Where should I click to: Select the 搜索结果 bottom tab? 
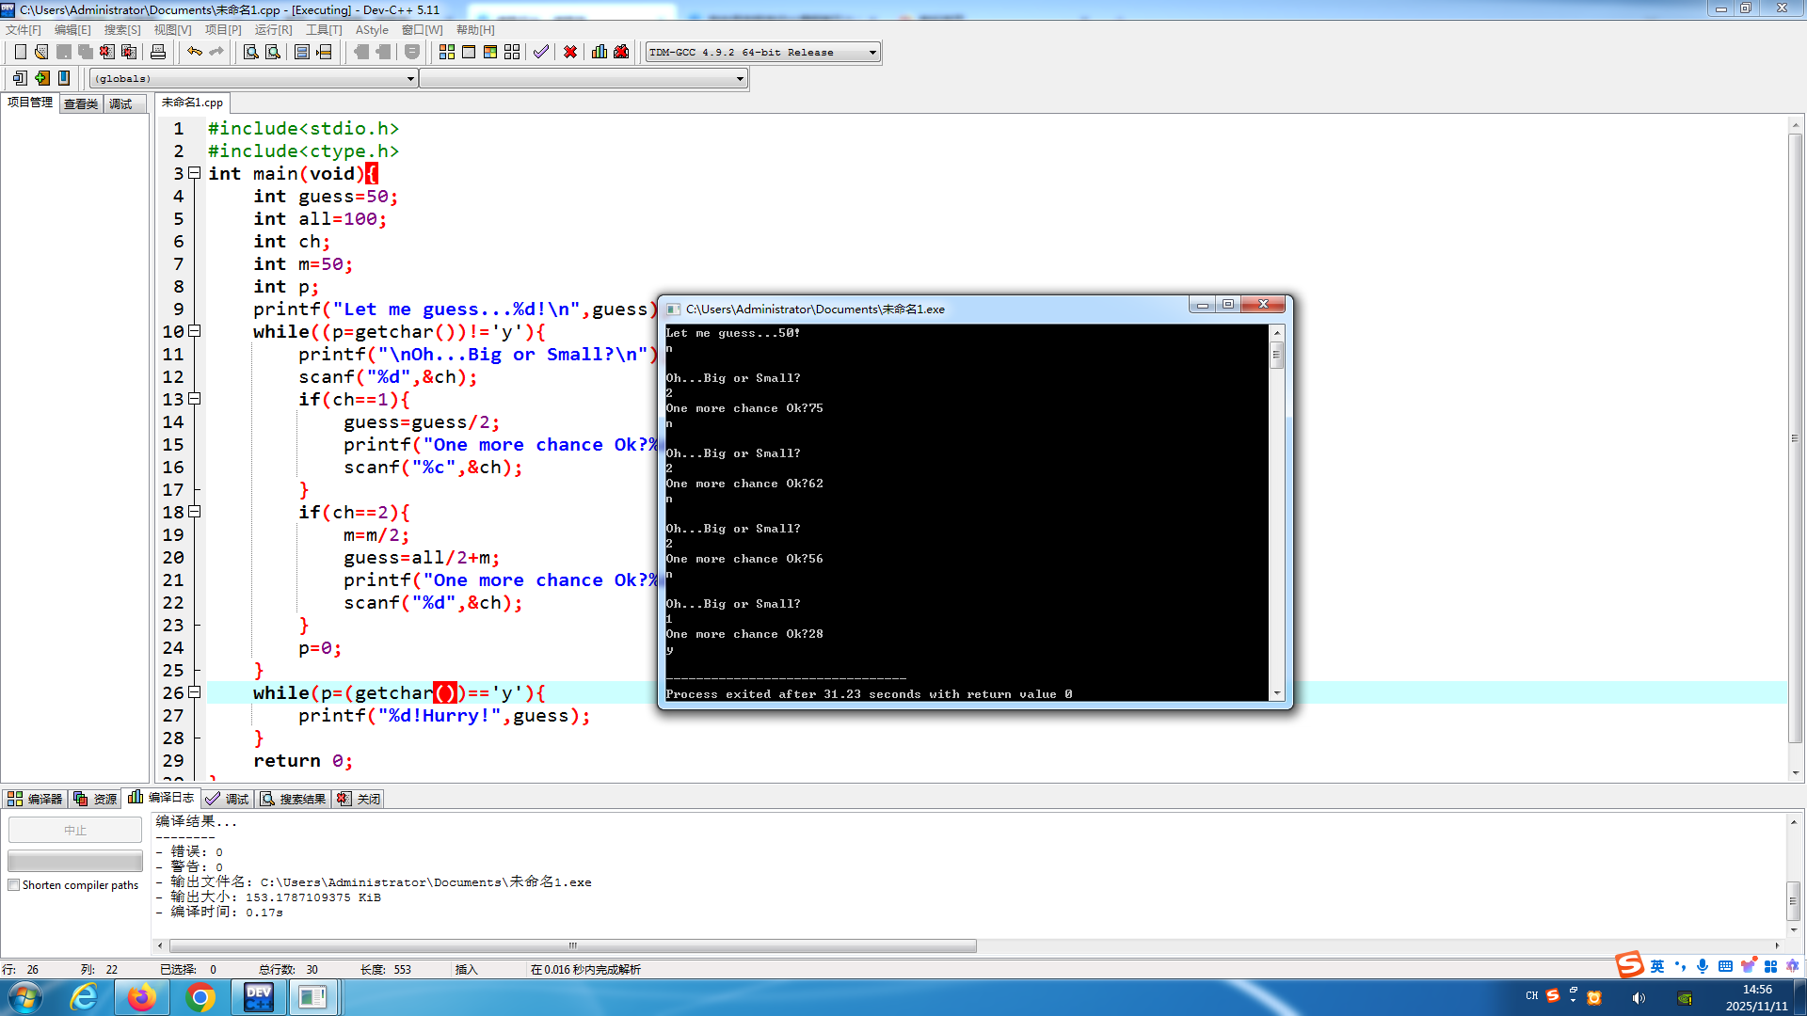pyautogui.click(x=294, y=799)
